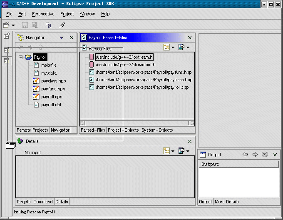Switch to the Remote Projects tab
This screenshot has width=283, height=220.
coord(32,130)
